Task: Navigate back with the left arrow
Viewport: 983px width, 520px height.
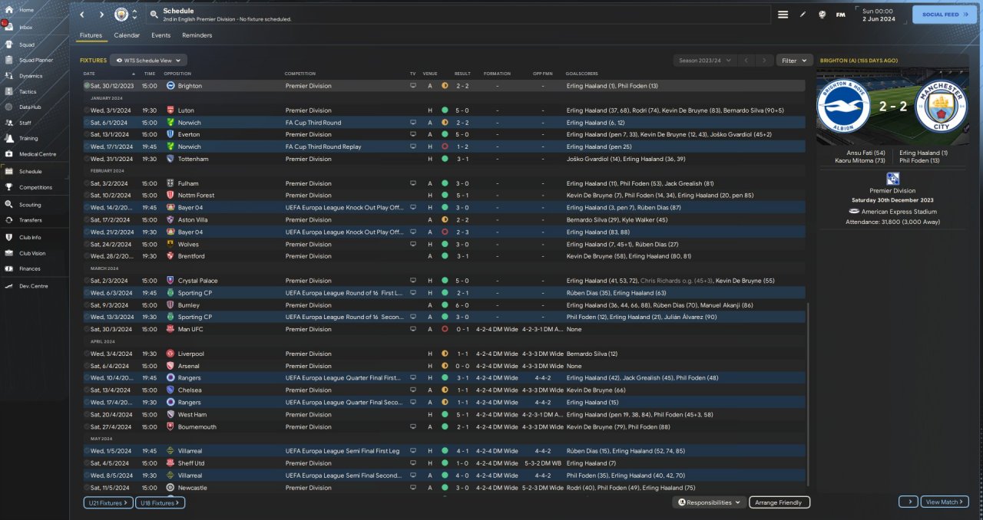Action: 82,15
